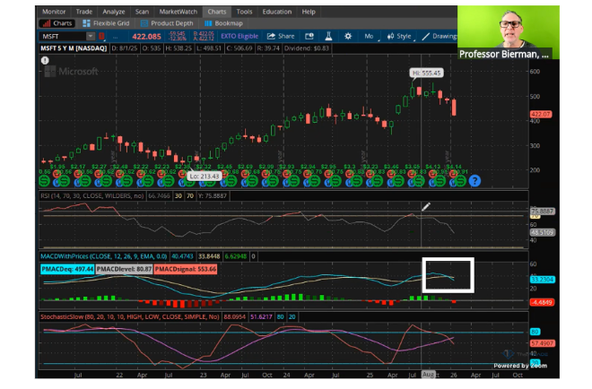This screenshot has height=389, width=592.
Task: Click the red symbol link icon
Action: 101,36
